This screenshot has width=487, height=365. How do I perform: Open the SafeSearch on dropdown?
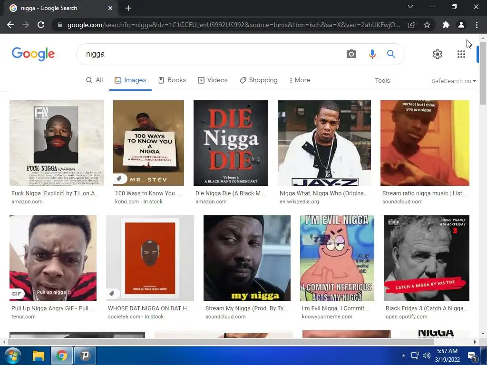pyautogui.click(x=453, y=81)
